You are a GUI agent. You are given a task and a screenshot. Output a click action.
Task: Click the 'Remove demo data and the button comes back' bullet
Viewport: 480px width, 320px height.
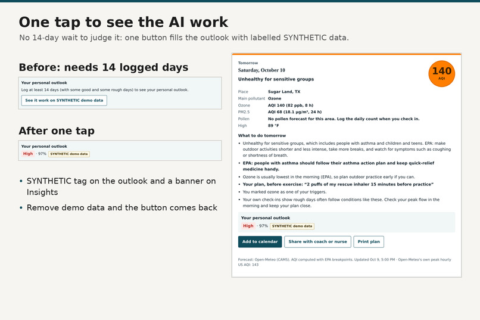click(x=122, y=207)
